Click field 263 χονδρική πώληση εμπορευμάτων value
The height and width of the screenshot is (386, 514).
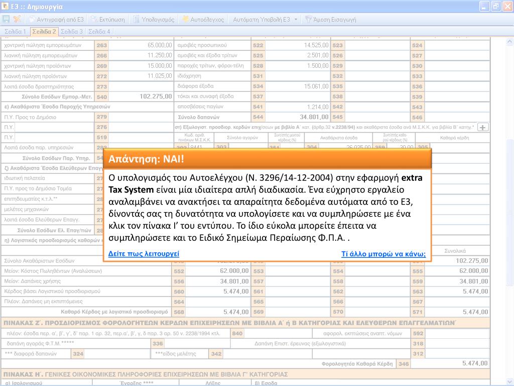[141, 45]
